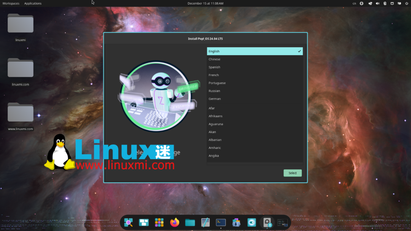Image resolution: width=411 pixels, height=231 pixels.
Task: Open the date and time calendar
Action: [205, 3]
